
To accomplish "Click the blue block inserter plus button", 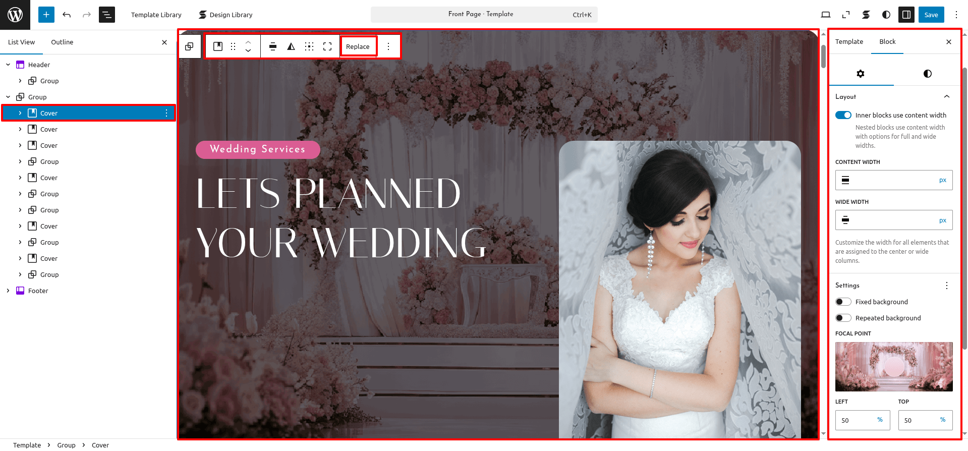I will click(46, 15).
